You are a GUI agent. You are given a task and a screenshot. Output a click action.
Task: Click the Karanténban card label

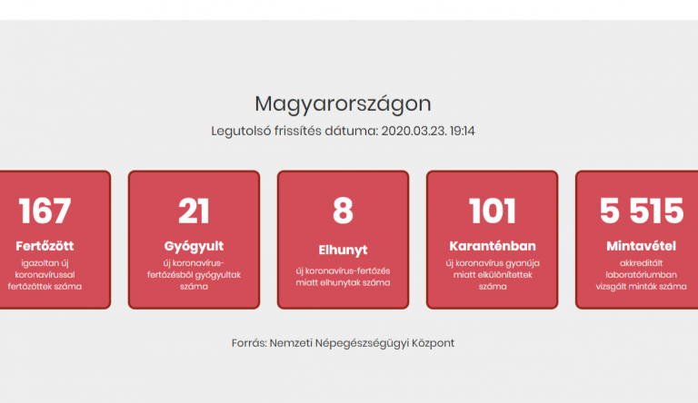pyautogui.click(x=493, y=246)
